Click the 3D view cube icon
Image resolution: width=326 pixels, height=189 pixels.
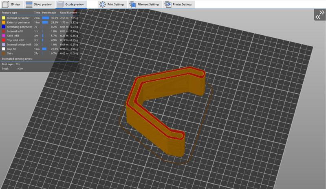(x=5, y=4)
